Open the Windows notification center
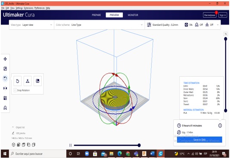Image resolution: width=230 pixels, height=159 pixels. click(224, 154)
